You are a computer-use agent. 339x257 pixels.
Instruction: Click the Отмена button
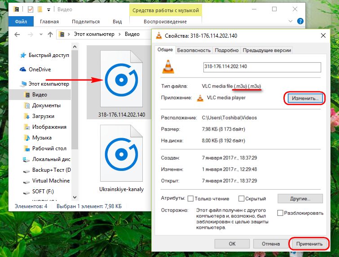click(x=271, y=244)
